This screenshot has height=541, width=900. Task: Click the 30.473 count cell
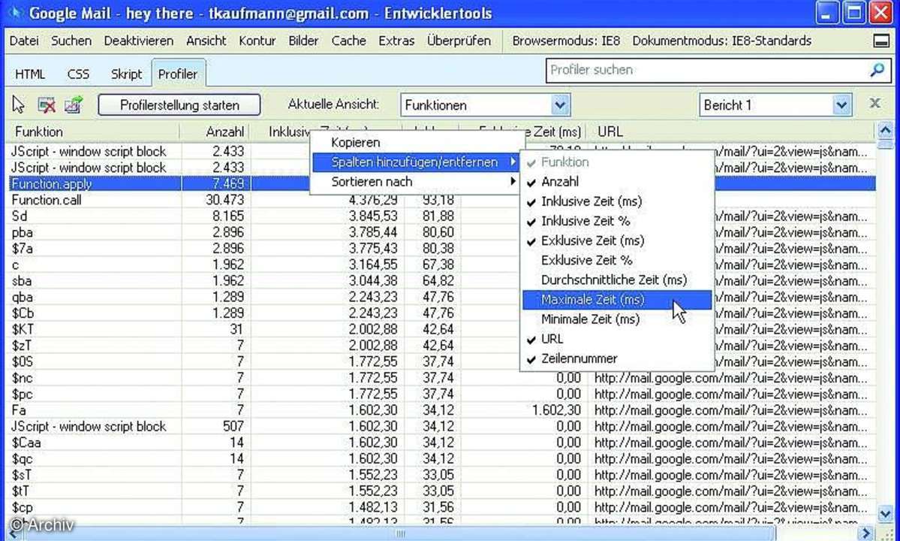[x=224, y=200]
